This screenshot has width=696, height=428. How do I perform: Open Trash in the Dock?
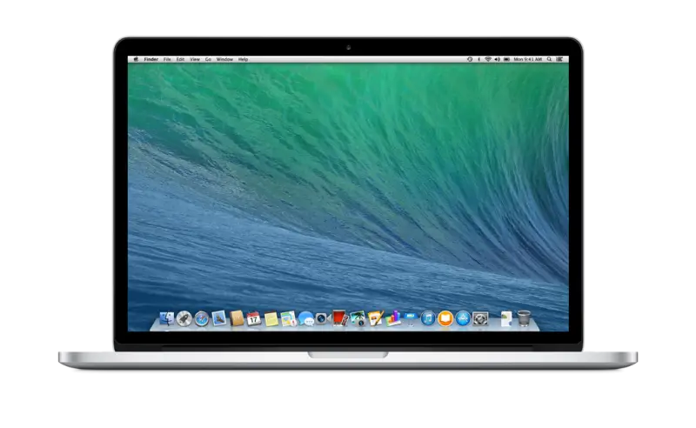524,318
